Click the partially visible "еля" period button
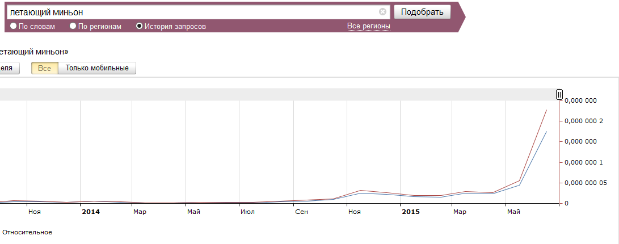619x244 pixels. [8, 68]
